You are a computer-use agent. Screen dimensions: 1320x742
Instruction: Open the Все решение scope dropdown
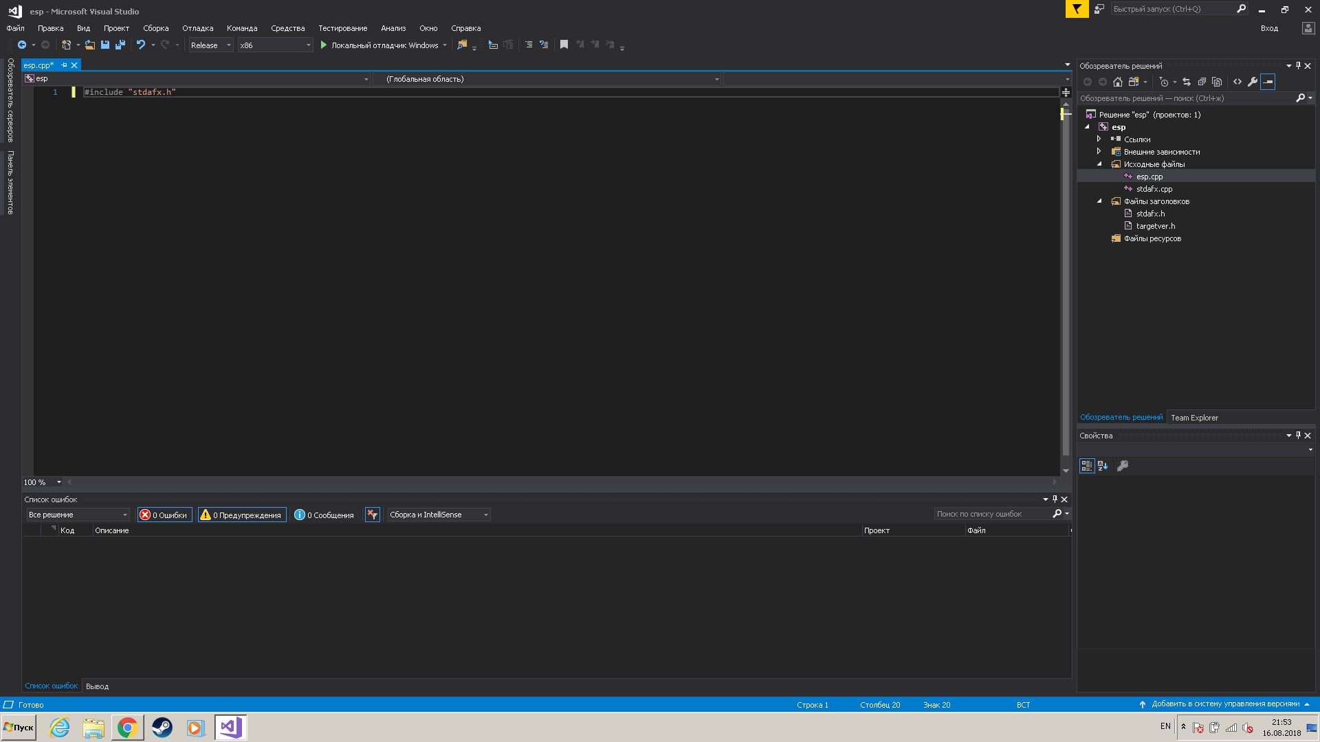tap(78, 515)
